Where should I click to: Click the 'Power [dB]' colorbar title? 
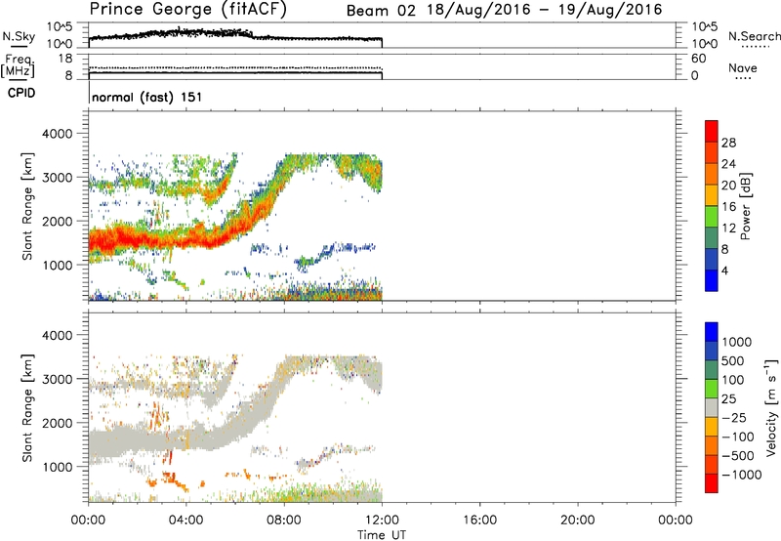click(745, 206)
